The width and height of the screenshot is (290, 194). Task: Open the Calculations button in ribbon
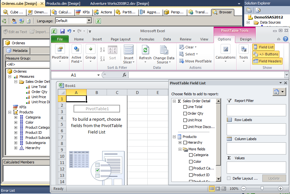(225, 50)
